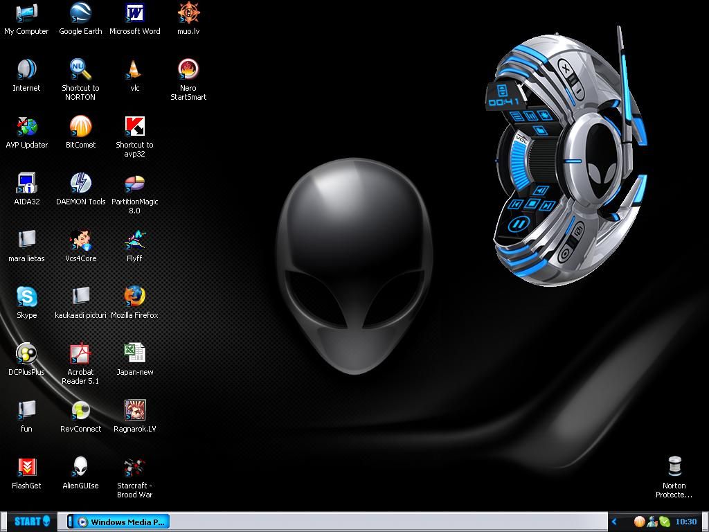
Task: Launch the vlc cone icon
Action: coord(135,76)
